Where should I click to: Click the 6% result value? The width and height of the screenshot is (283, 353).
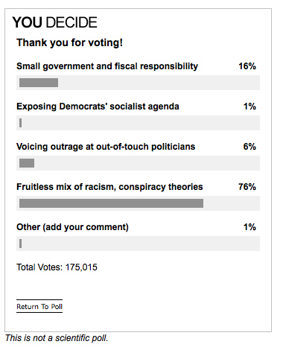pyautogui.click(x=249, y=147)
